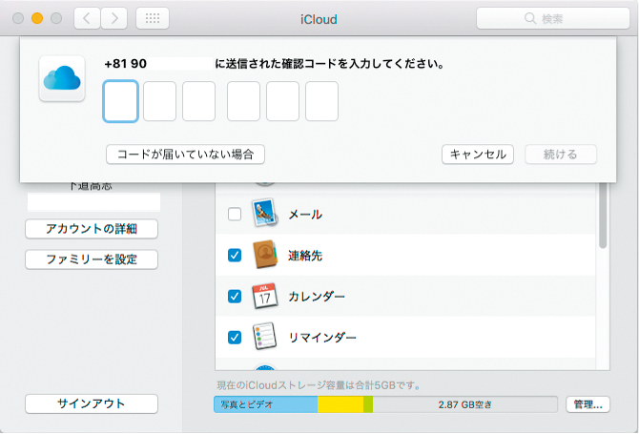Screen dimensions: 639x434
Task: Click the カレンダー label
Action: click(317, 297)
